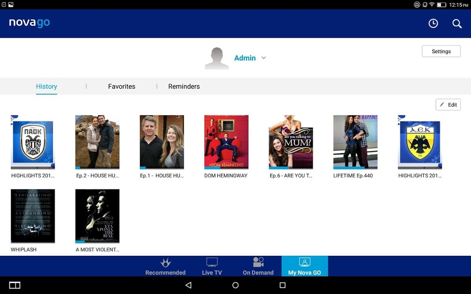Image resolution: width=471 pixels, height=294 pixels.
Task: Click the Edit button with pencil
Action: [x=448, y=105]
